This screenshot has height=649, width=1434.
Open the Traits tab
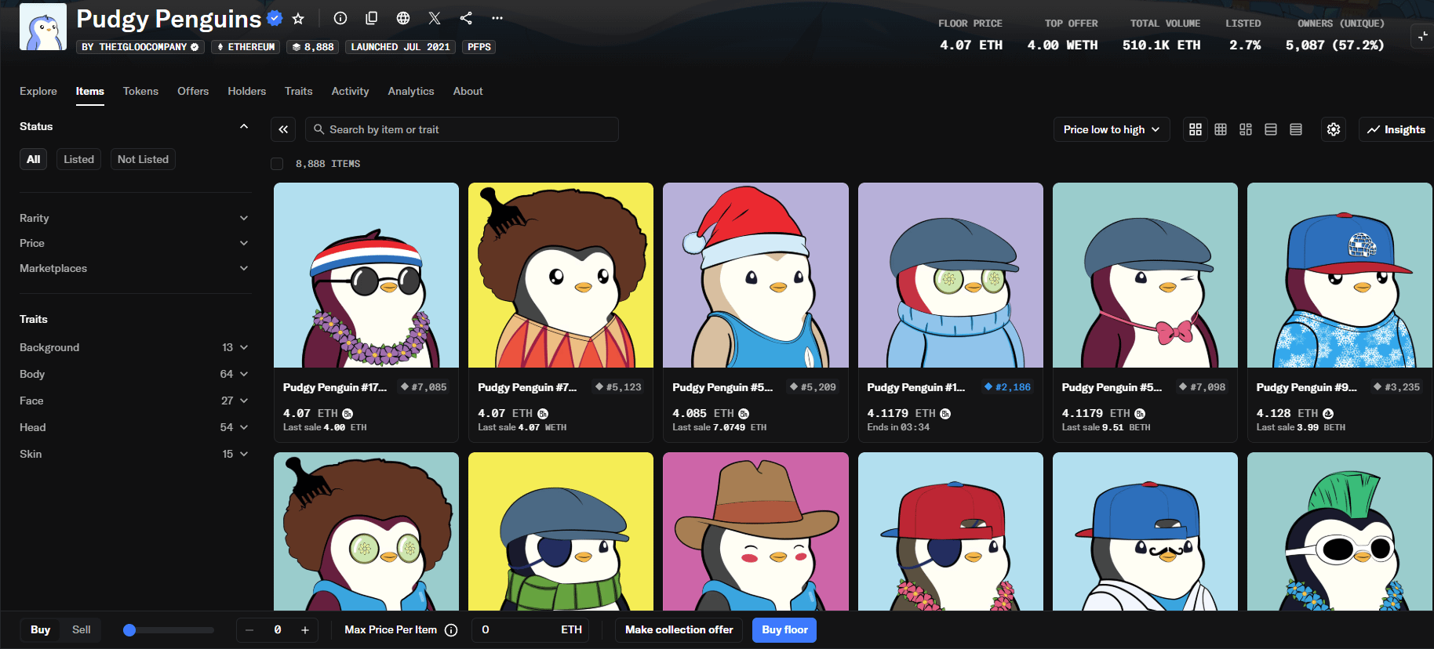click(x=299, y=91)
